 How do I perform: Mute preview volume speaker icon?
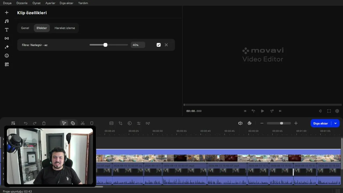(x=320, y=111)
